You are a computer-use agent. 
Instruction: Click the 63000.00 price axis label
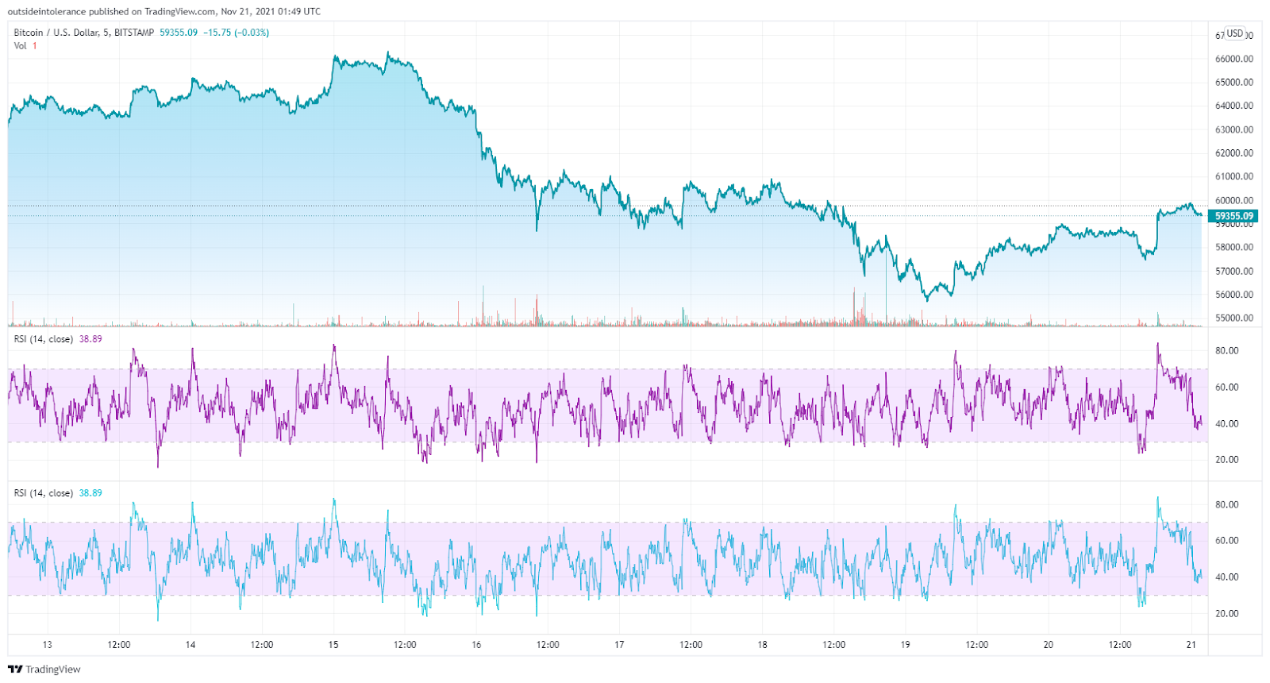click(x=1234, y=129)
